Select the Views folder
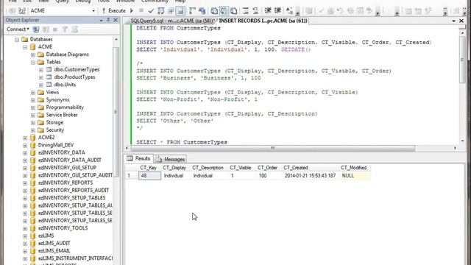471x265 pixels. coord(52,92)
